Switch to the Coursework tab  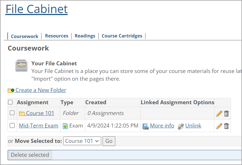pos(24,36)
